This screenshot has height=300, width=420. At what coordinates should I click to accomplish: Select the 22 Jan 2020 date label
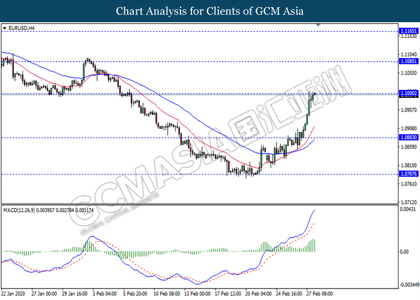[14, 294]
